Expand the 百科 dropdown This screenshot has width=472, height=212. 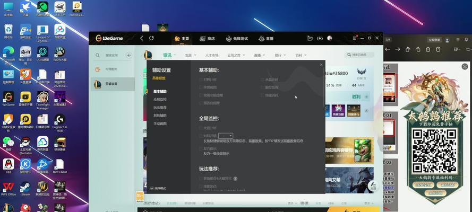(x=305, y=55)
